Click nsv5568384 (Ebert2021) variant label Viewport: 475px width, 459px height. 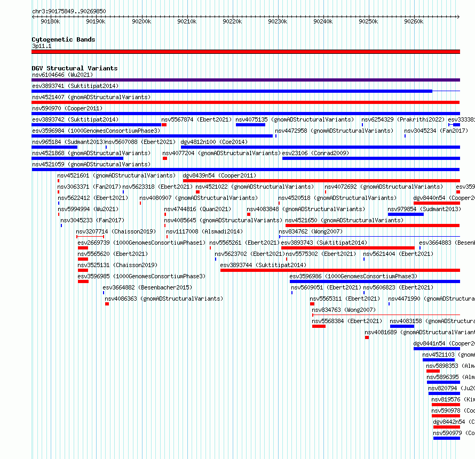tap(347, 321)
